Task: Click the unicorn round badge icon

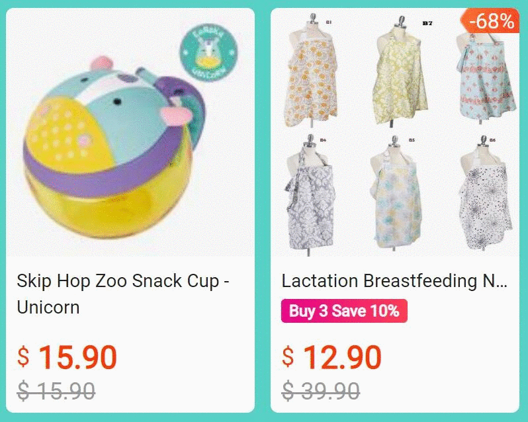Action: [x=208, y=53]
